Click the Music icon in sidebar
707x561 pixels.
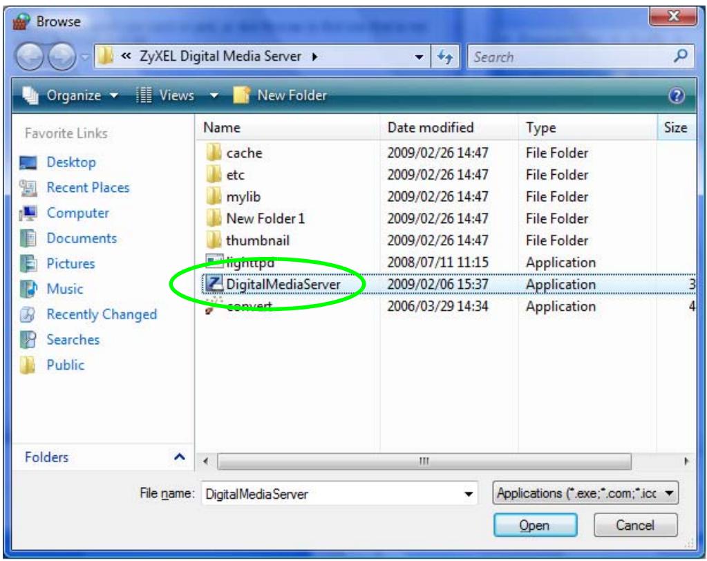28,288
